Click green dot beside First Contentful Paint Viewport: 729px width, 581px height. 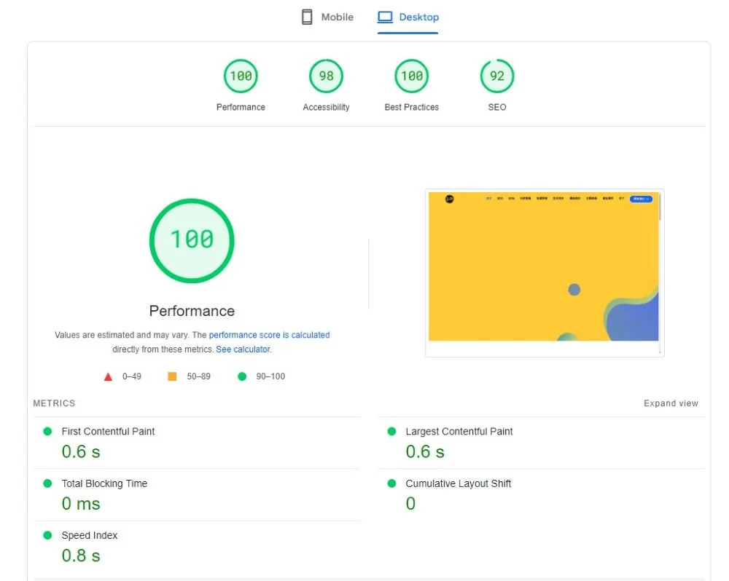coord(47,432)
